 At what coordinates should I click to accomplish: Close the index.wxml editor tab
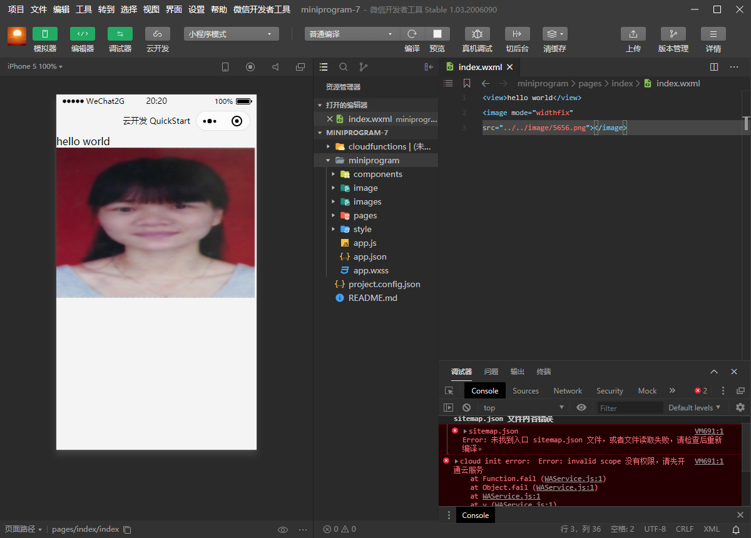[x=509, y=67]
